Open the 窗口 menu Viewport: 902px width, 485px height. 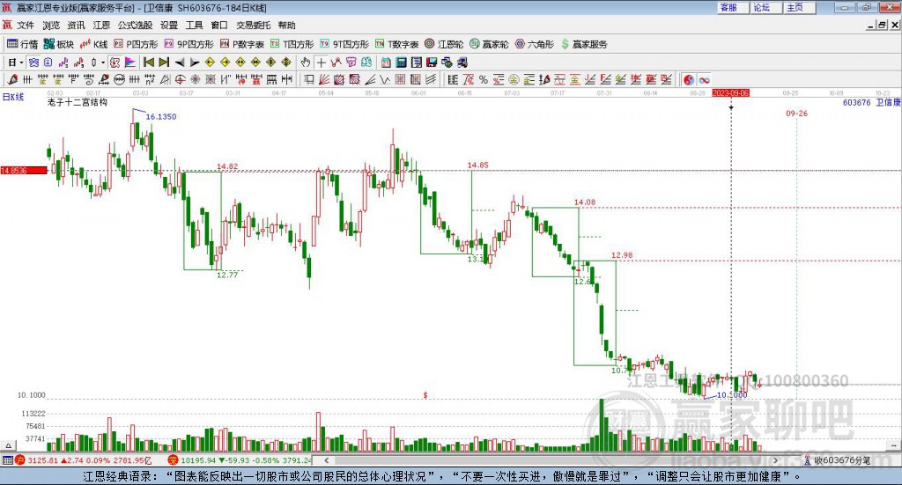tap(219, 26)
